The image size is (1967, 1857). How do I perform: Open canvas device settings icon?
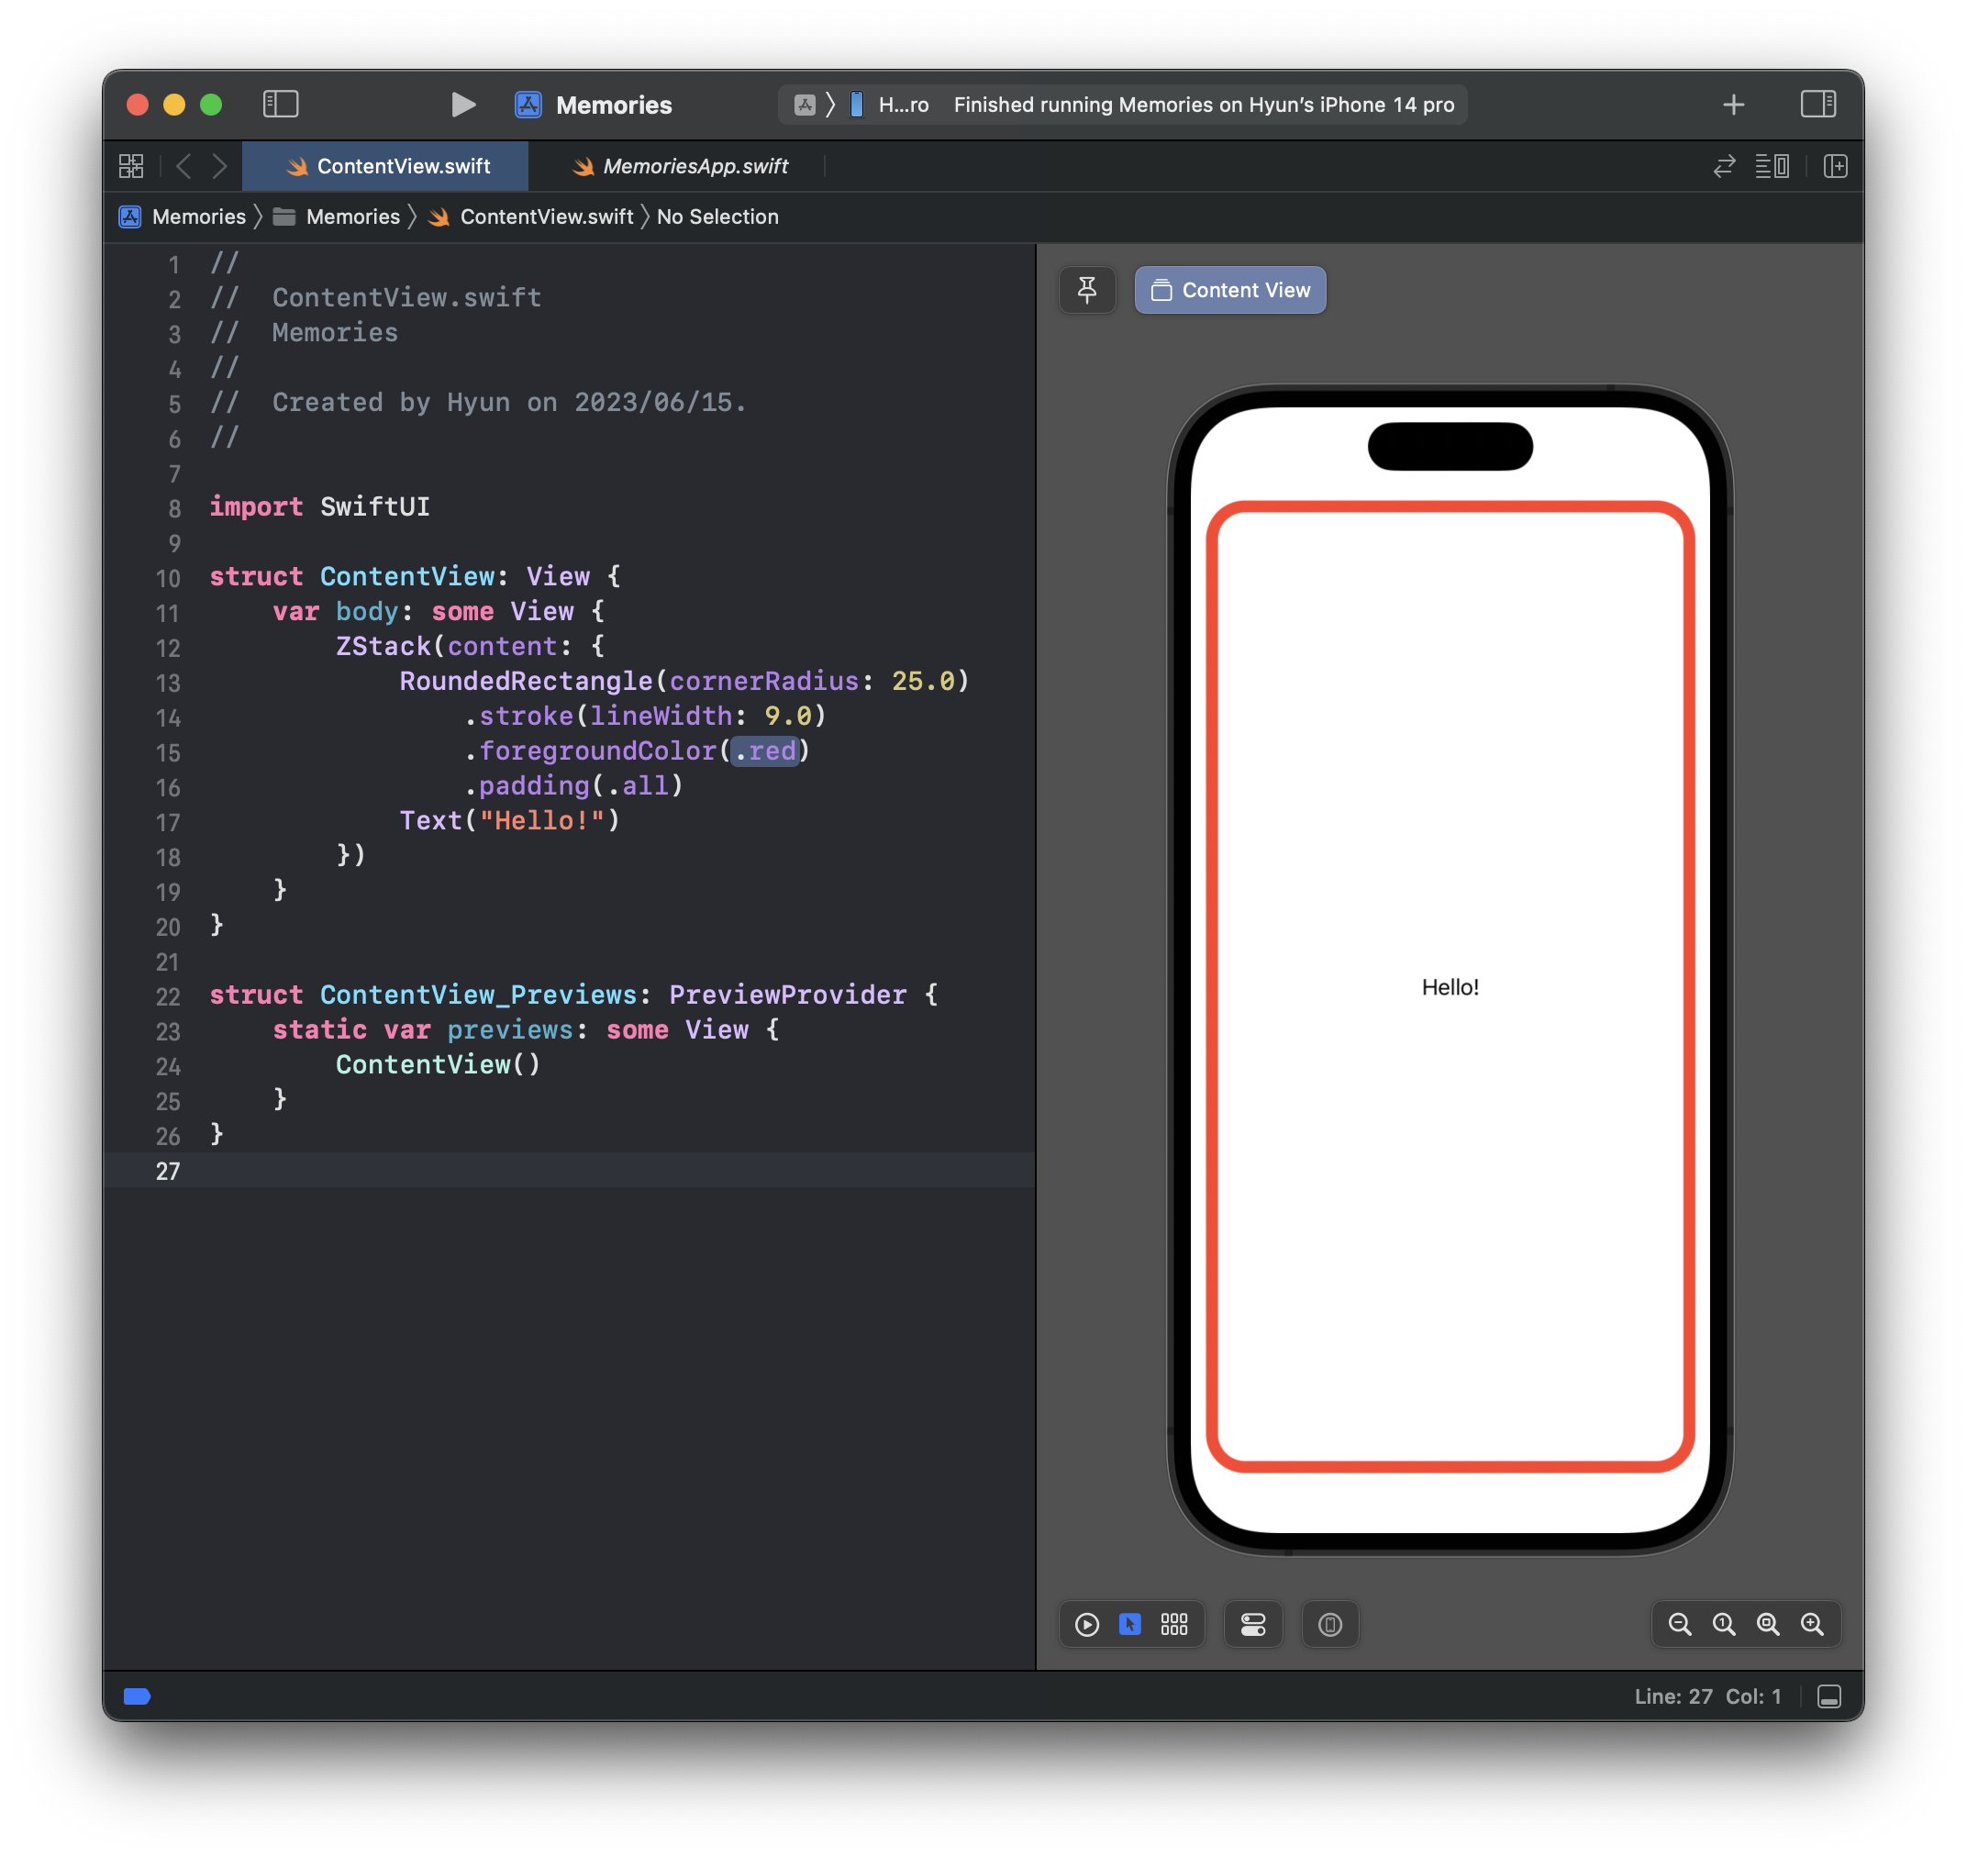pyautogui.click(x=1253, y=1624)
